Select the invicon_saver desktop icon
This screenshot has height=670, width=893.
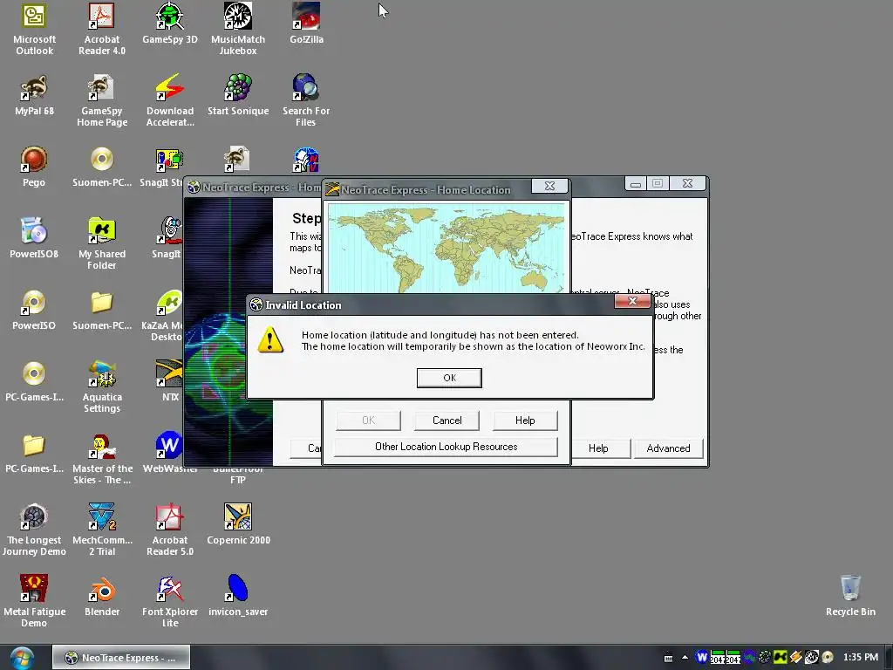click(238, 596)
